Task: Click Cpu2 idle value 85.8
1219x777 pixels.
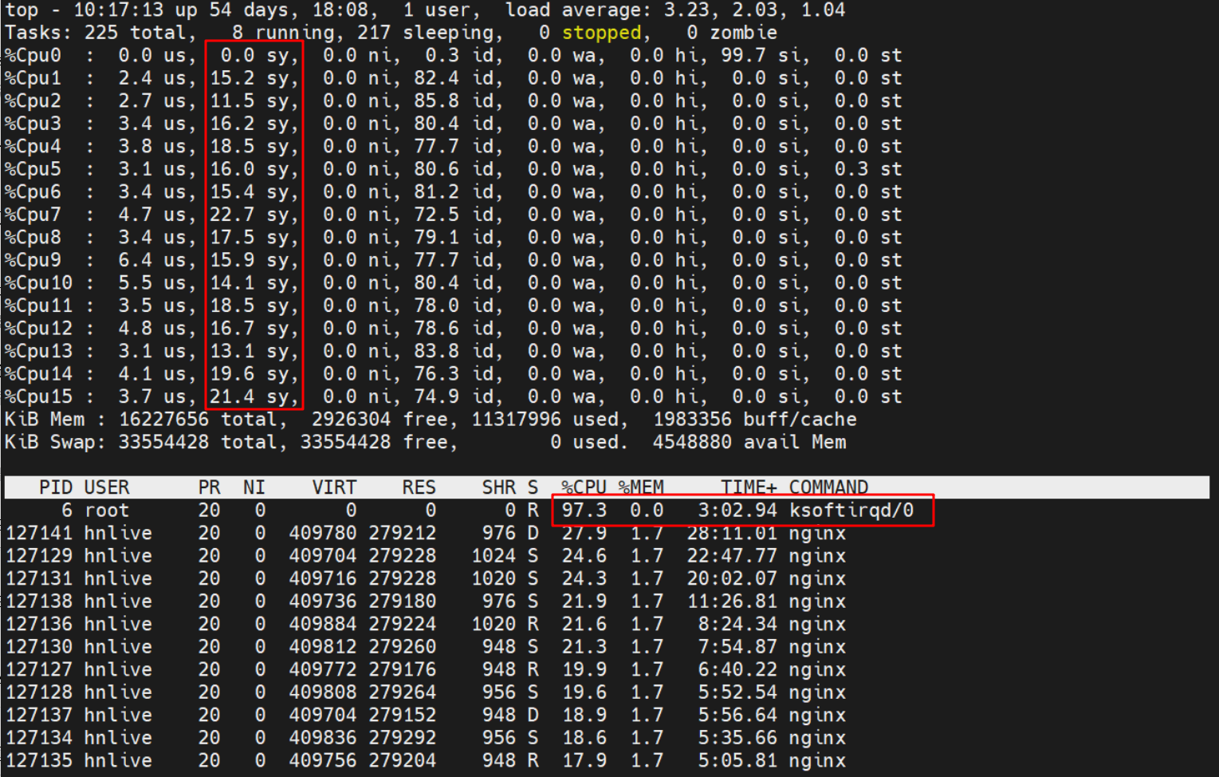Action: tap(436, 101)
